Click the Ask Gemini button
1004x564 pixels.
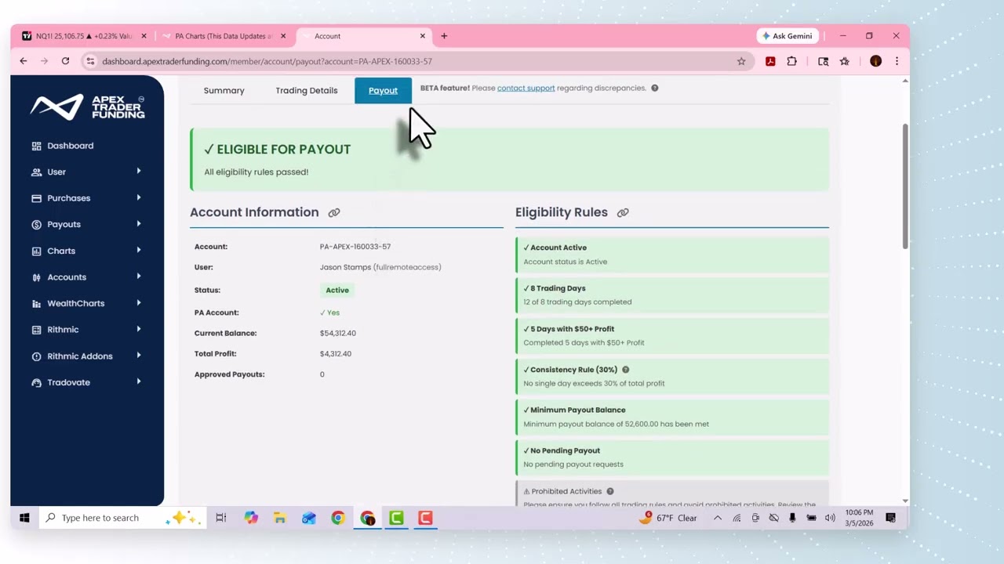788,36
